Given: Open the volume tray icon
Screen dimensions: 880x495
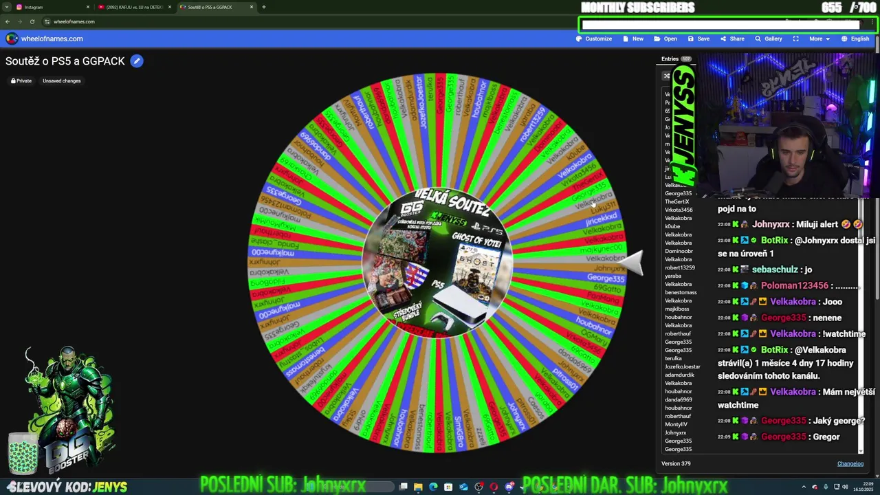Looking at the screenshot, I should coord(845,487).
